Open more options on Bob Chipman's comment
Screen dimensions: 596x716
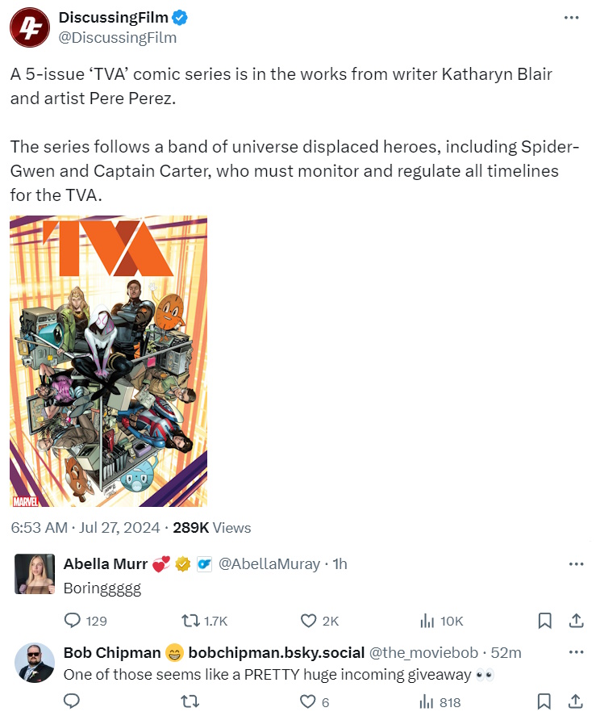tap(576, 652)
